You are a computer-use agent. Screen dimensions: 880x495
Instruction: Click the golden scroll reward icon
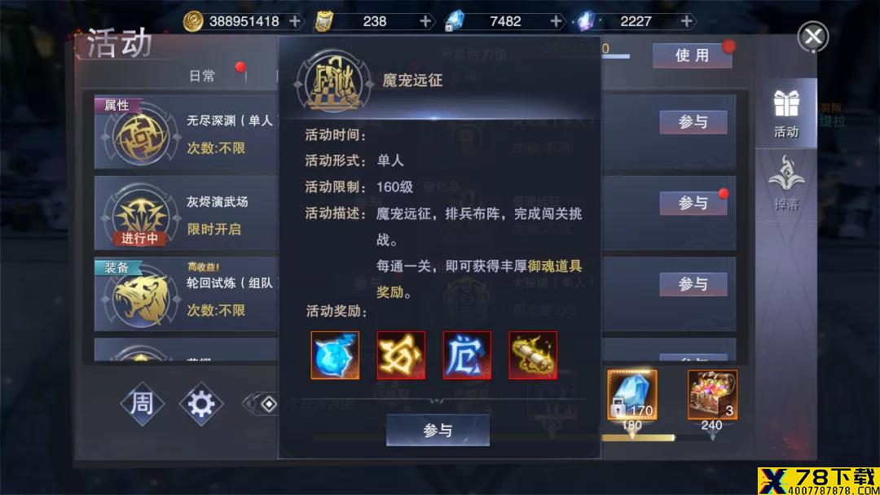tap(533, 355)
